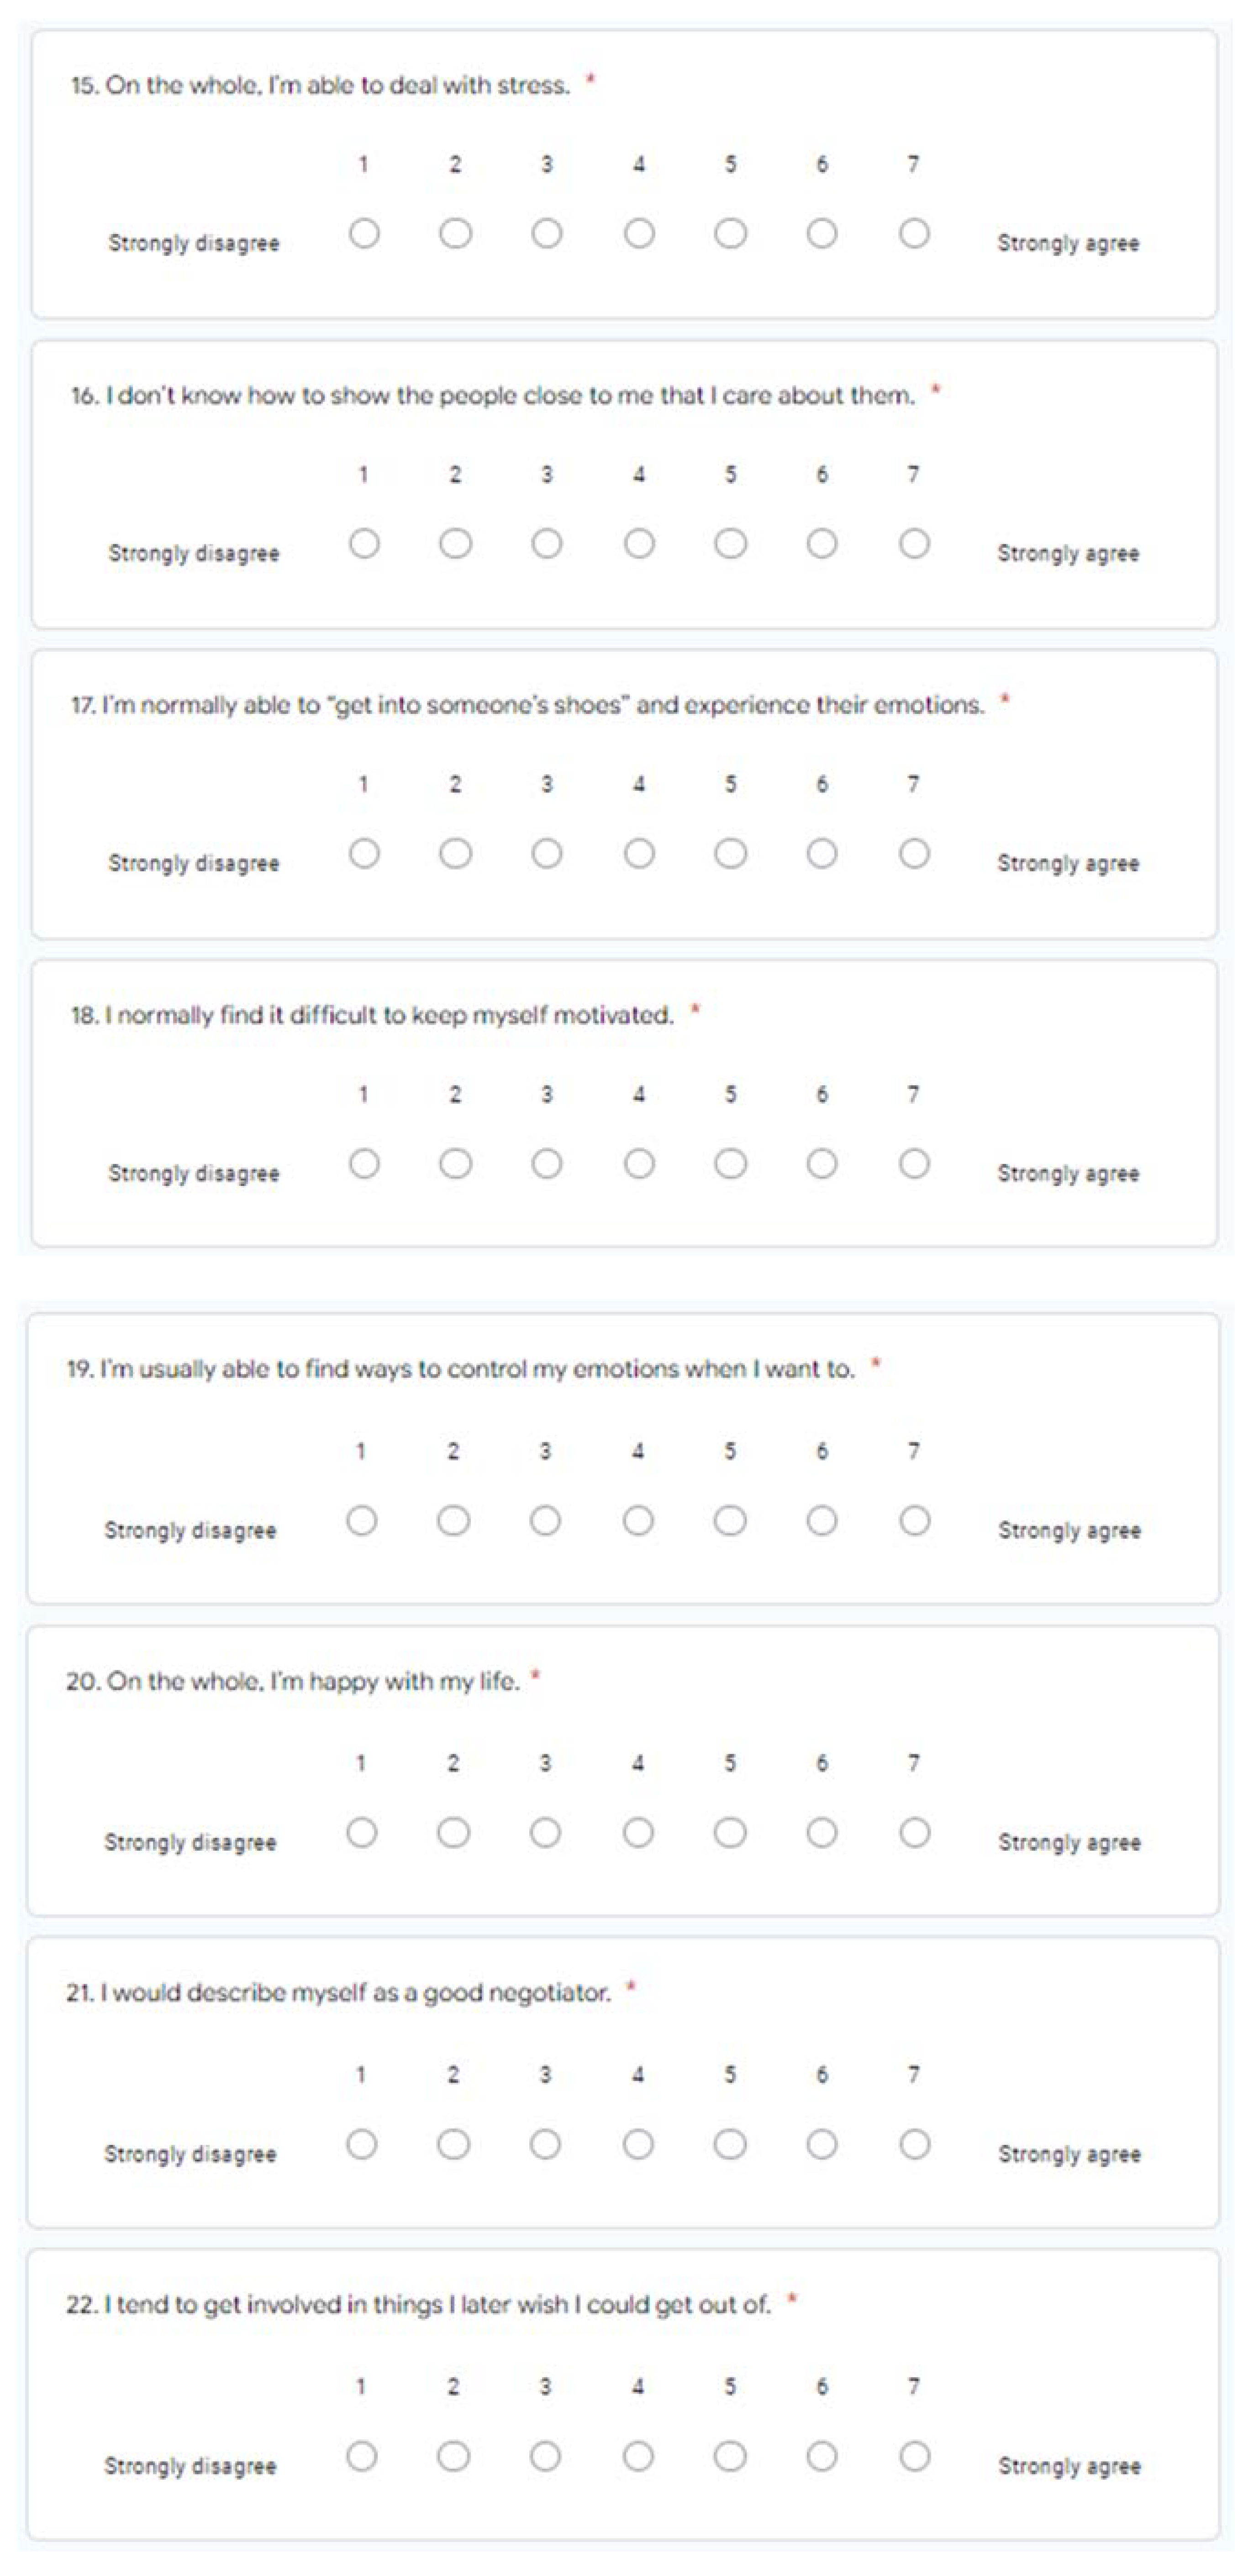Mark rating 4 for question 21 negotiator
The height and width of the screenshot is (2576, 1254).
click(x=638, y=2145)
